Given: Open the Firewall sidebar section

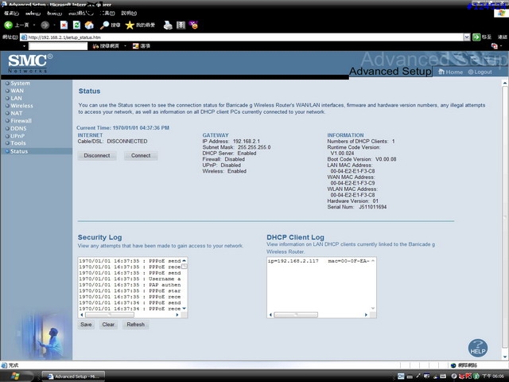Looking at the screenshot, I should coord(21,120).
